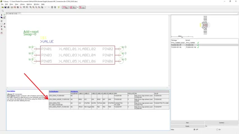The width and height of the screenshot is (239, 134).
Task: Select the Delete X tool
Action: [x=2, y=27]
